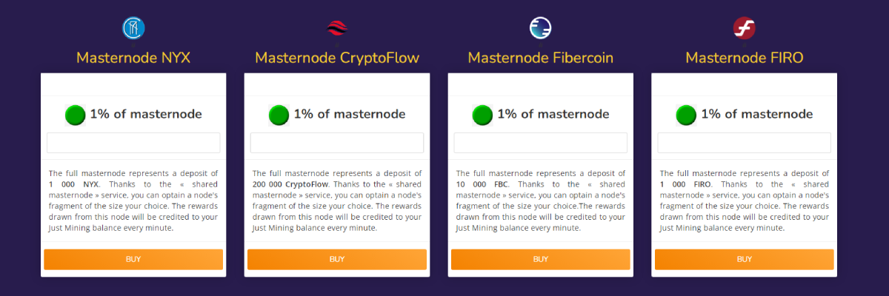Click the NYX coin logo icon
This screenshot has width=889, height=296.
pyautogui.click(x=133, y=28)
